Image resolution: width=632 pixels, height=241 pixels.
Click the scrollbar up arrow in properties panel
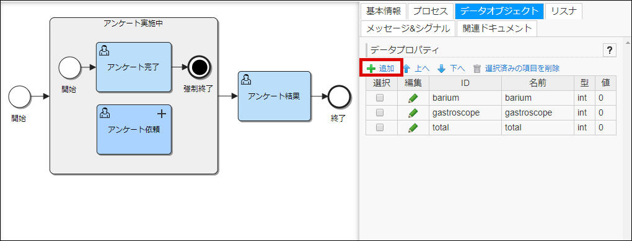point(628,43)
